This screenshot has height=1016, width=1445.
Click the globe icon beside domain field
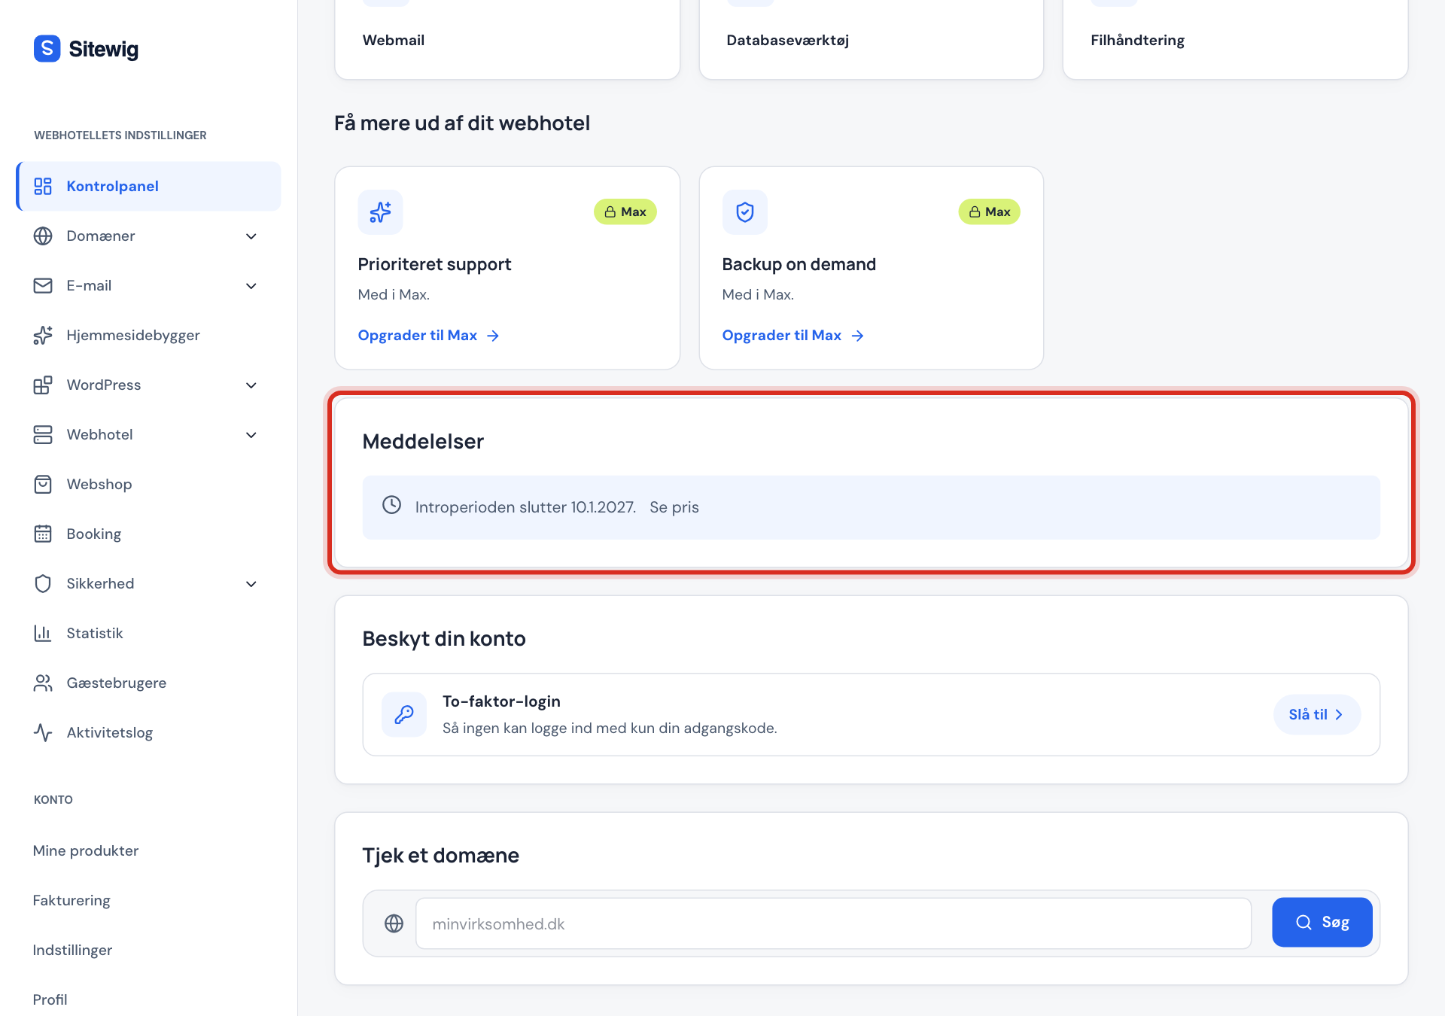point(394,923)
